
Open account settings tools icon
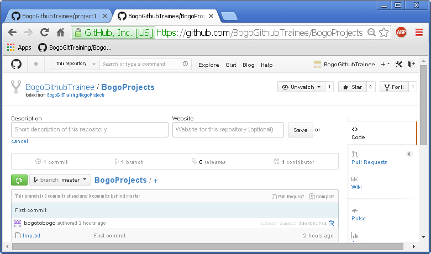(399, 64)
